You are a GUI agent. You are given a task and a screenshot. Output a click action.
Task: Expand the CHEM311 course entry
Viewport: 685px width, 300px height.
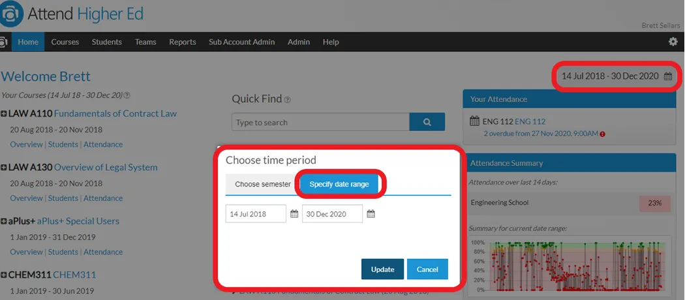tap(4, 275)
